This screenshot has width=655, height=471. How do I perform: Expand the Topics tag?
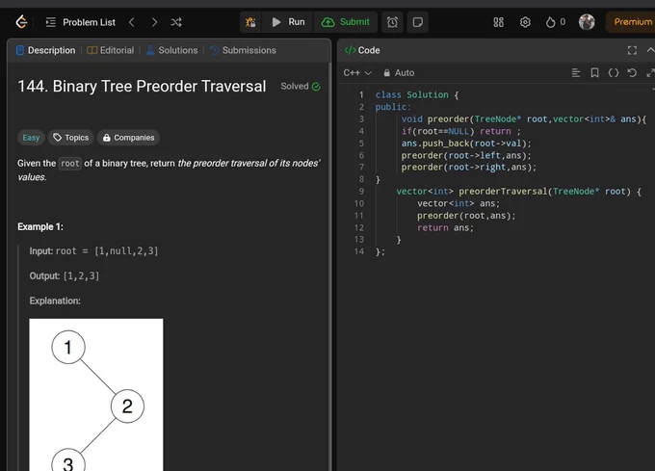click(71, 138)
